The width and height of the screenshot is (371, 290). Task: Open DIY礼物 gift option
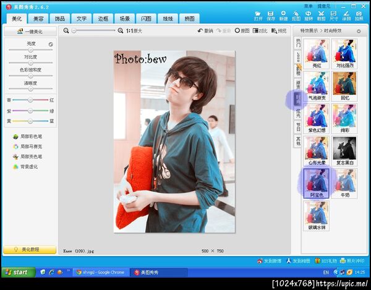326,261
